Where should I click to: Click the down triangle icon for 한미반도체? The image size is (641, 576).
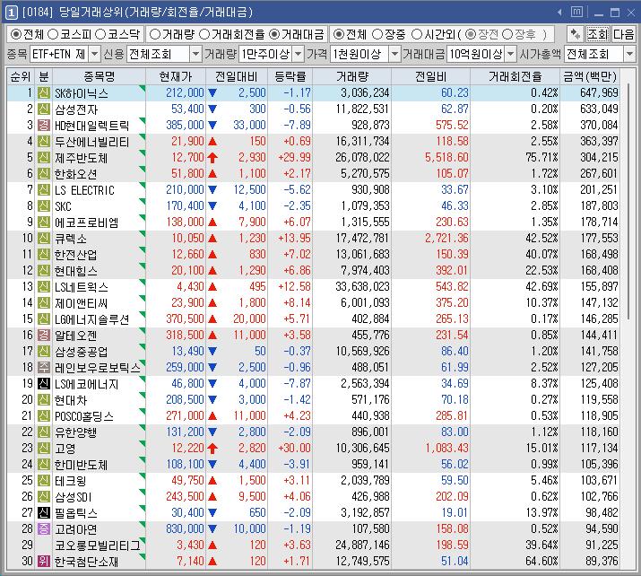point(212,465)
